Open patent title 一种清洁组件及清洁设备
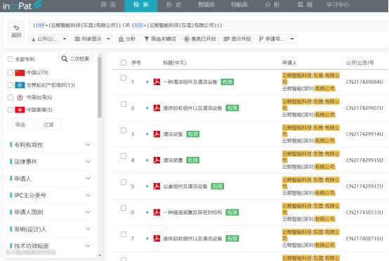 (190, 82)
